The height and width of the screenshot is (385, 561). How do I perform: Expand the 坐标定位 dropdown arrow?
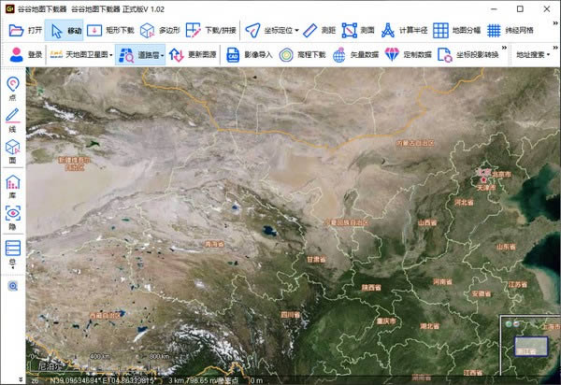296,31
